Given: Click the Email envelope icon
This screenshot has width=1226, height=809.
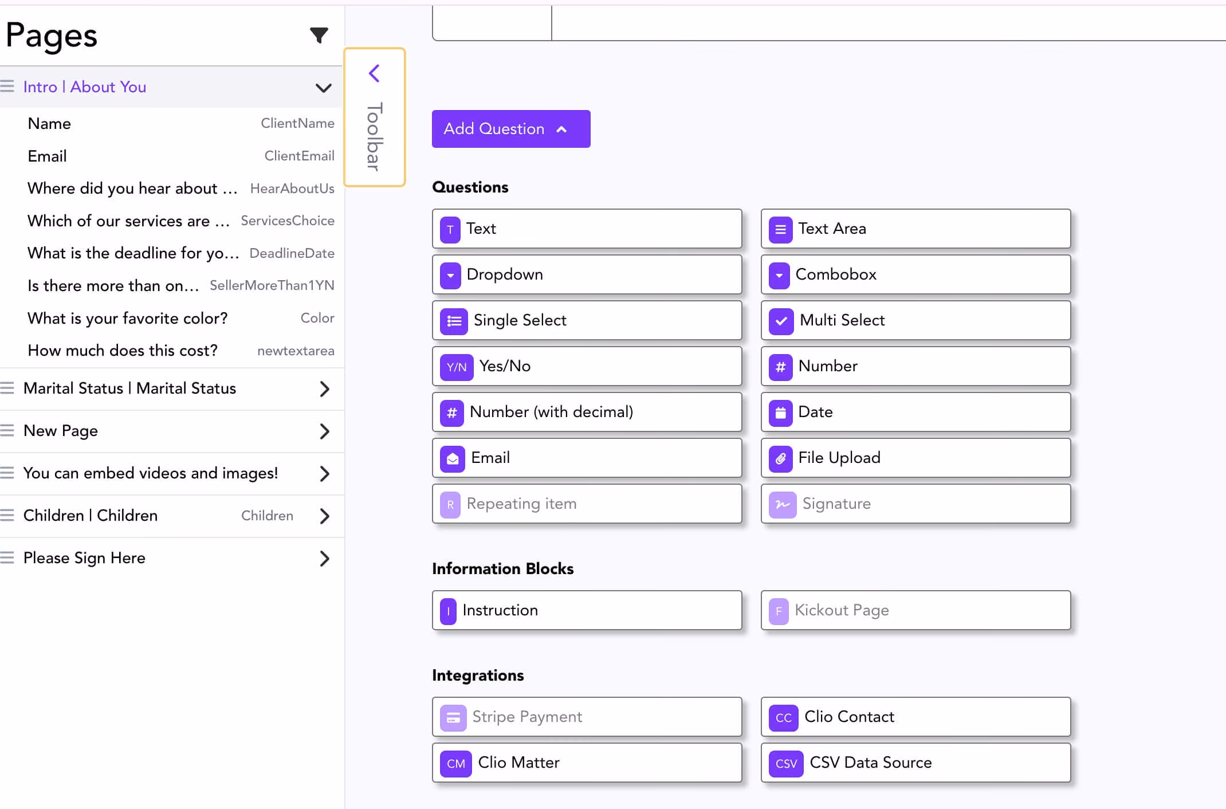Looking at the screenshot, I should [x=453, y=459].
